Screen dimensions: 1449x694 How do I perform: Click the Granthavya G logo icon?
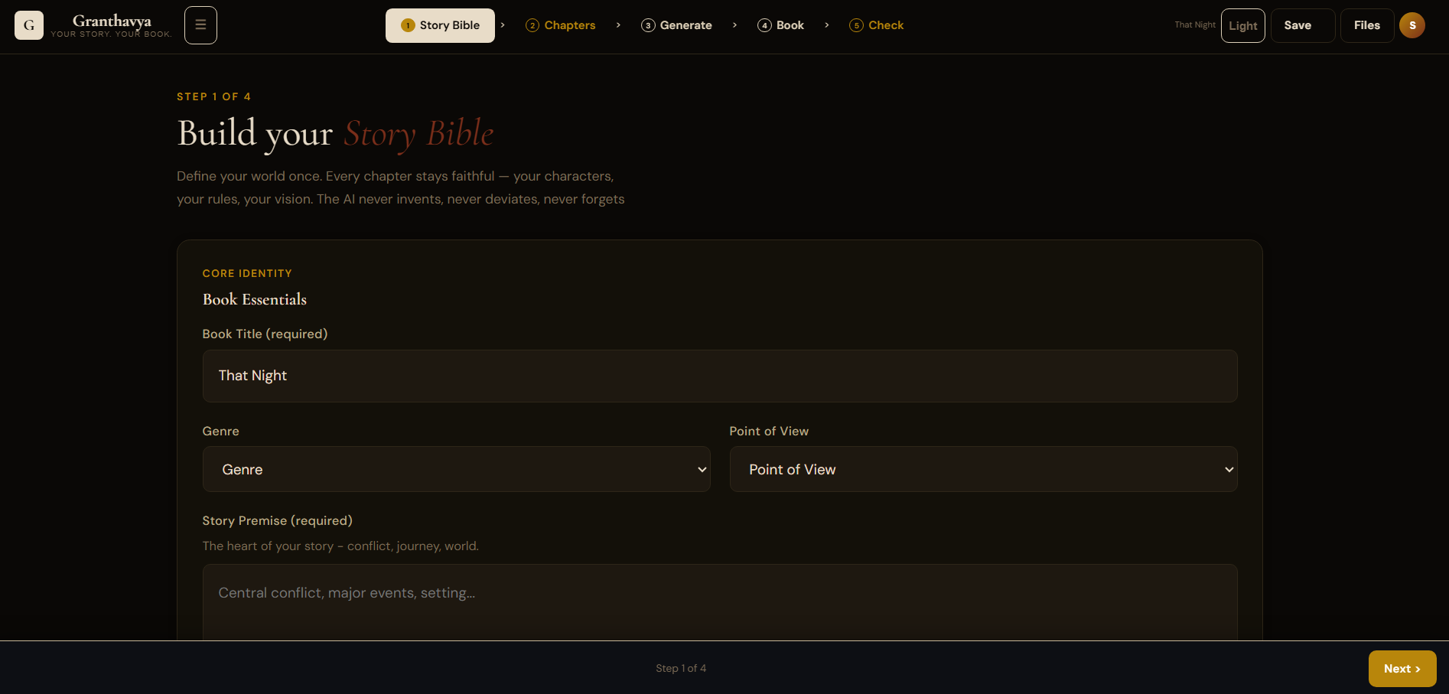click(29, 25)
